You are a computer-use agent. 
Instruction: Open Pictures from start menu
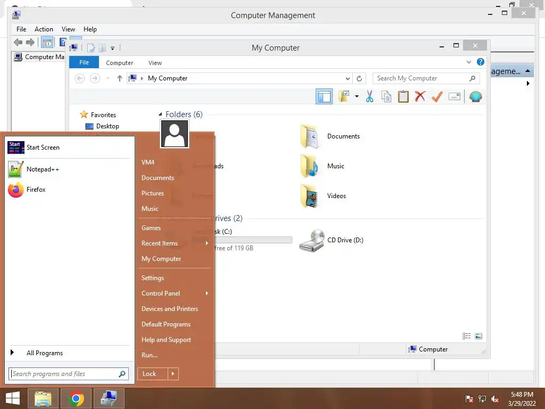(153, 193)
